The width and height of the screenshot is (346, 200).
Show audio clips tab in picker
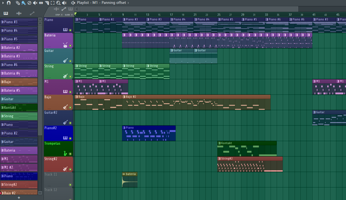pos(19,14)
